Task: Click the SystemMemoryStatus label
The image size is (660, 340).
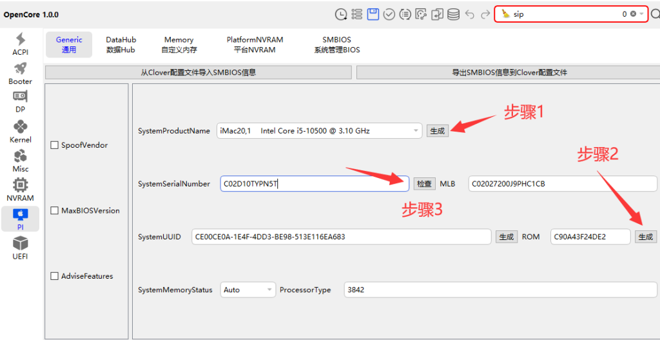Action: 175,290
